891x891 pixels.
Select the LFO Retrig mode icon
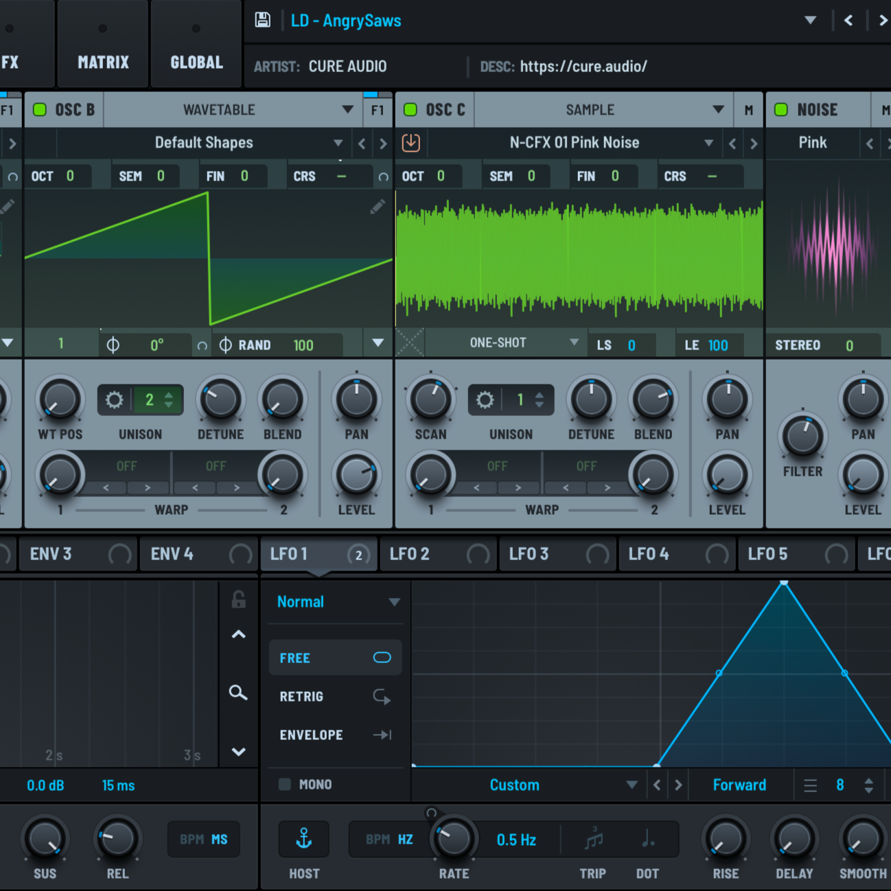click(x=382, y=697)
